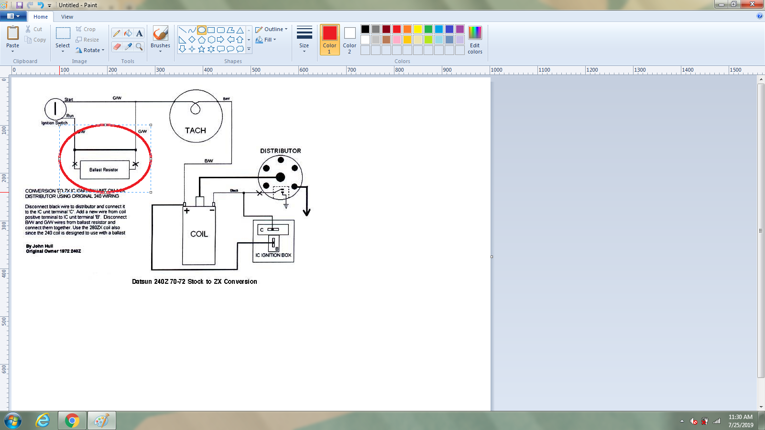Image resolution: width=765 pixels, height=430 pixels.
Task: Select the Text tool
Action: point(139,33)
